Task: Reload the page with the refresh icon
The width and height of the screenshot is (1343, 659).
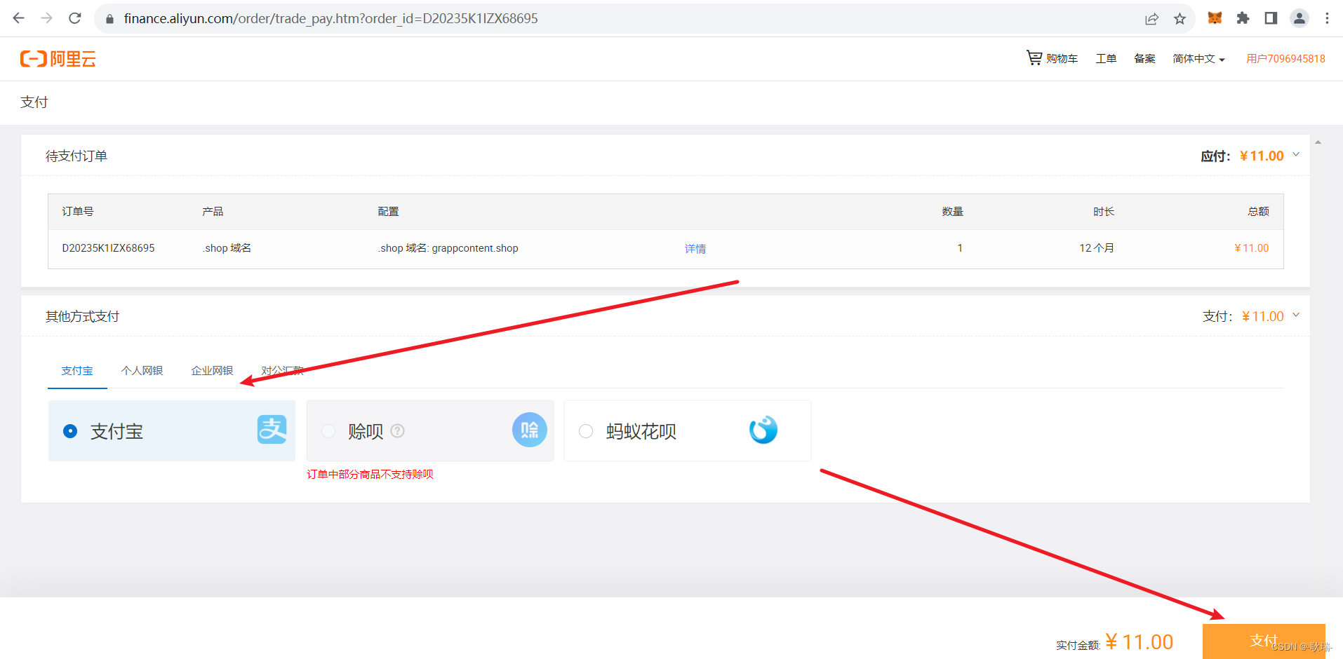Action: [x=75, y=18]
